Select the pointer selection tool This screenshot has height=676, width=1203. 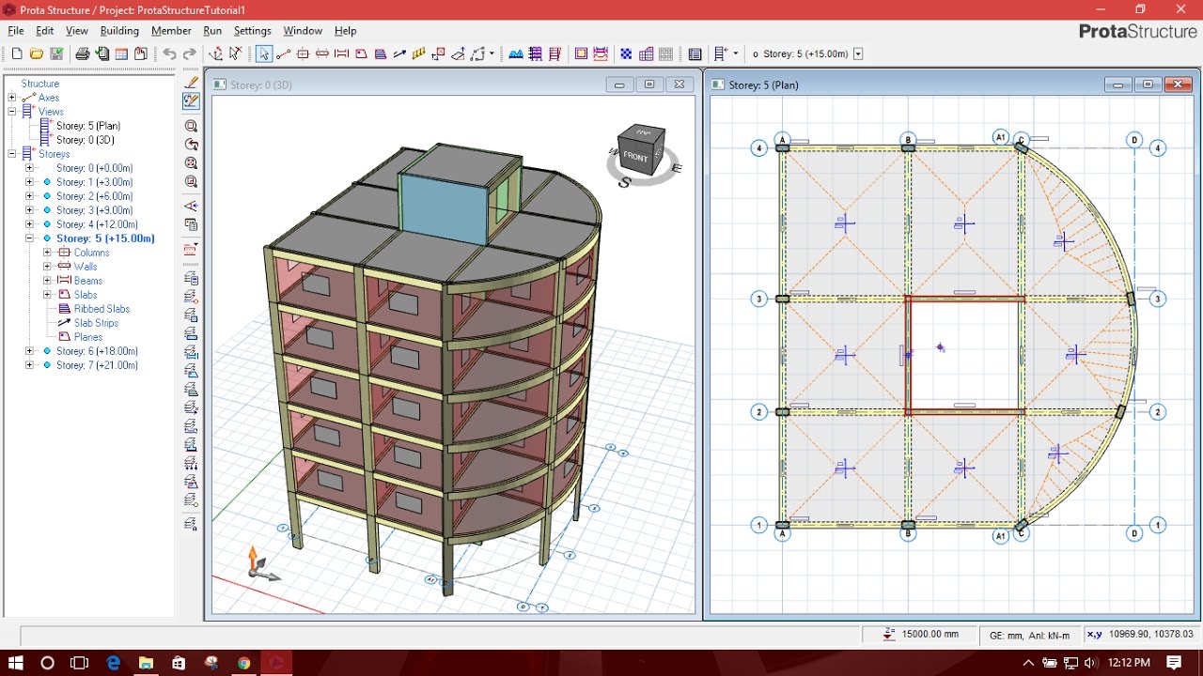click(264, 54)
